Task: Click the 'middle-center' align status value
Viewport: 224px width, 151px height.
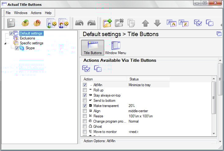Action: click(138, 111)
